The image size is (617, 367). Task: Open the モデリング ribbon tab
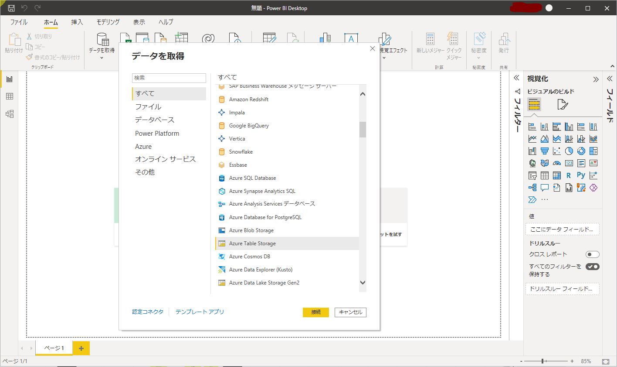pyautogui.click(x=108, y=22)
